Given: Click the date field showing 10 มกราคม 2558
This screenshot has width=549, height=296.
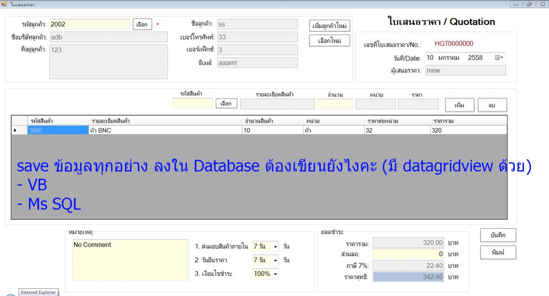Looking at the screenshot, I should [465, 58].
